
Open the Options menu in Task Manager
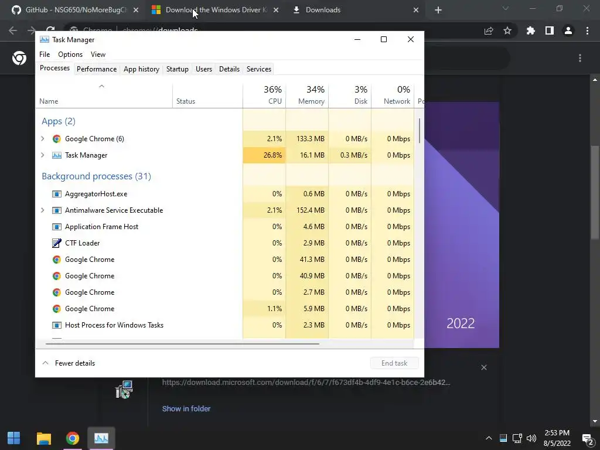[70, 54]
